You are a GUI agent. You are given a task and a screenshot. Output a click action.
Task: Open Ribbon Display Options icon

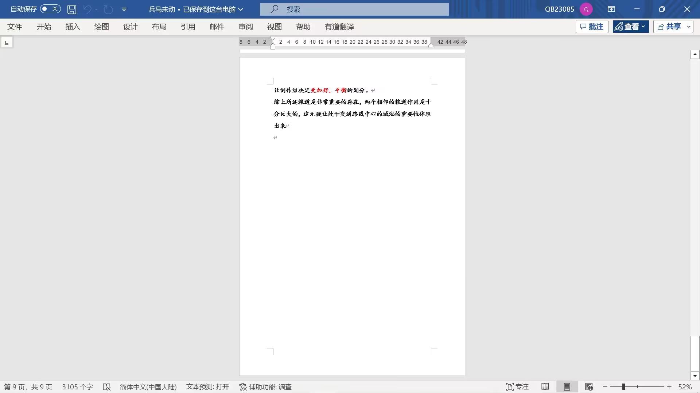611,9
